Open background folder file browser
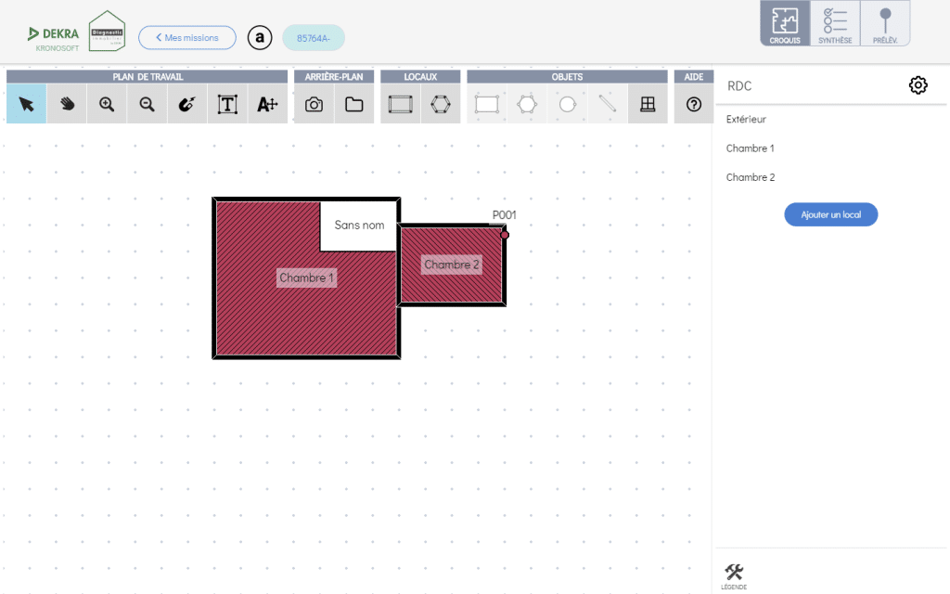This screenshot has width=950, height=594. click(x=353, y=105)
